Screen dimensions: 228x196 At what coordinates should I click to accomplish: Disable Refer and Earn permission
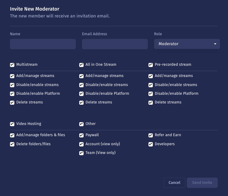(151, 135)
